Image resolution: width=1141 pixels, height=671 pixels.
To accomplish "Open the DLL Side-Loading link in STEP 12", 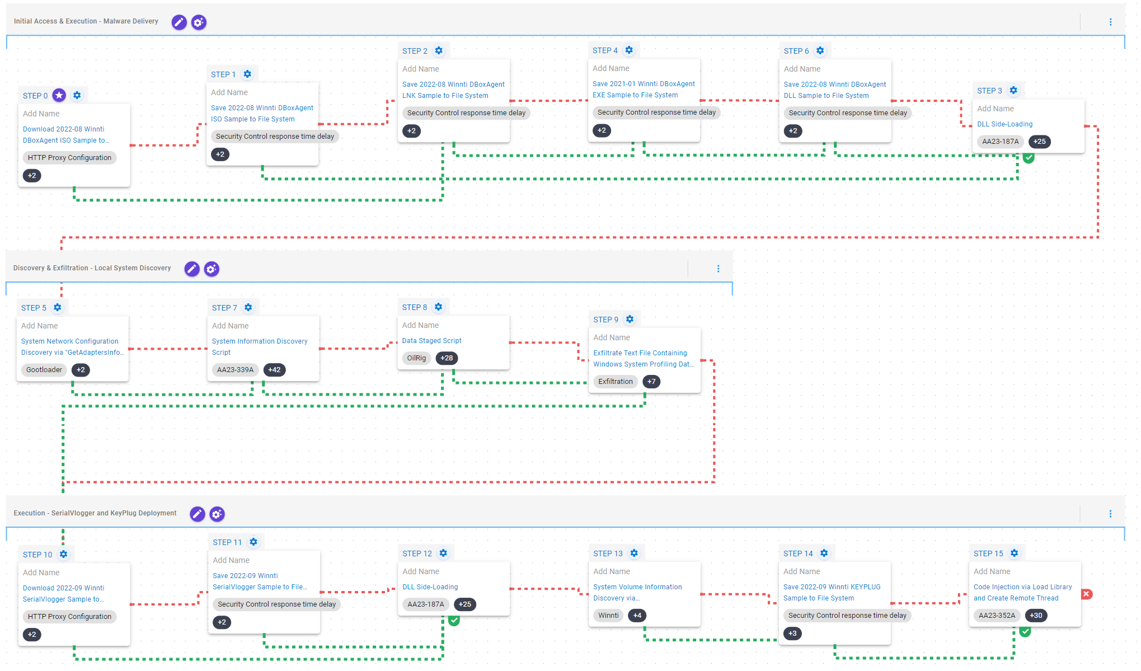I will point(430,587).
